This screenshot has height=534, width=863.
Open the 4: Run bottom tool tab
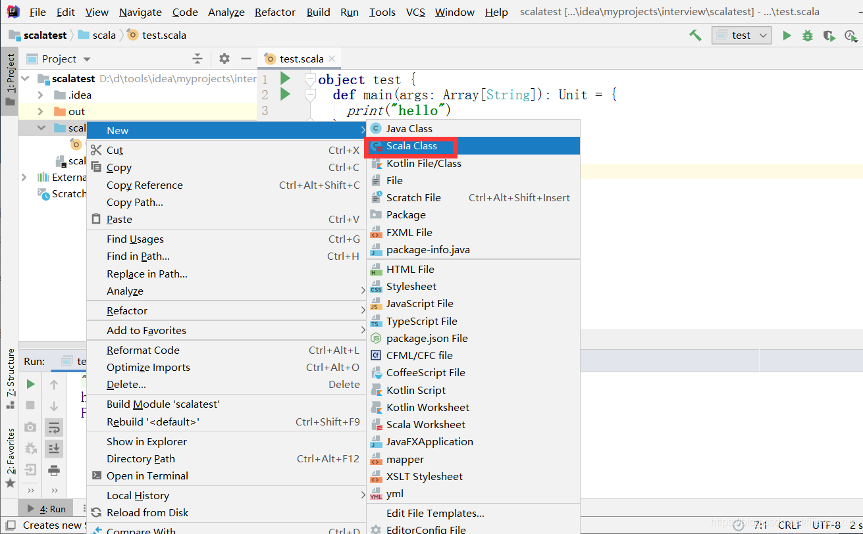pos(46,509)
